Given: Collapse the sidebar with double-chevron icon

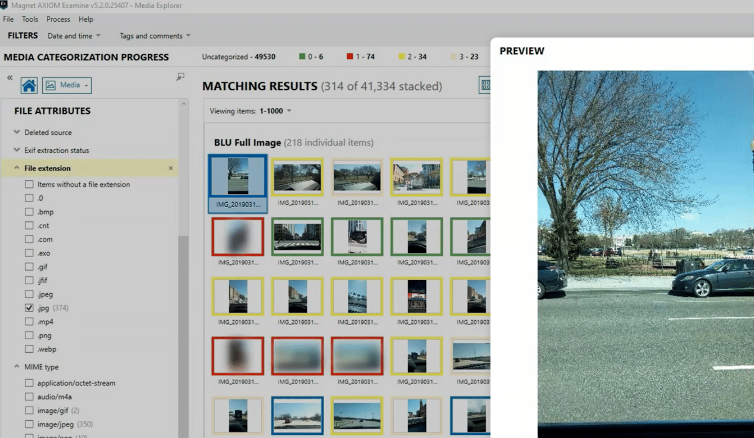Looking at the screenshot, I should (10, 78).
